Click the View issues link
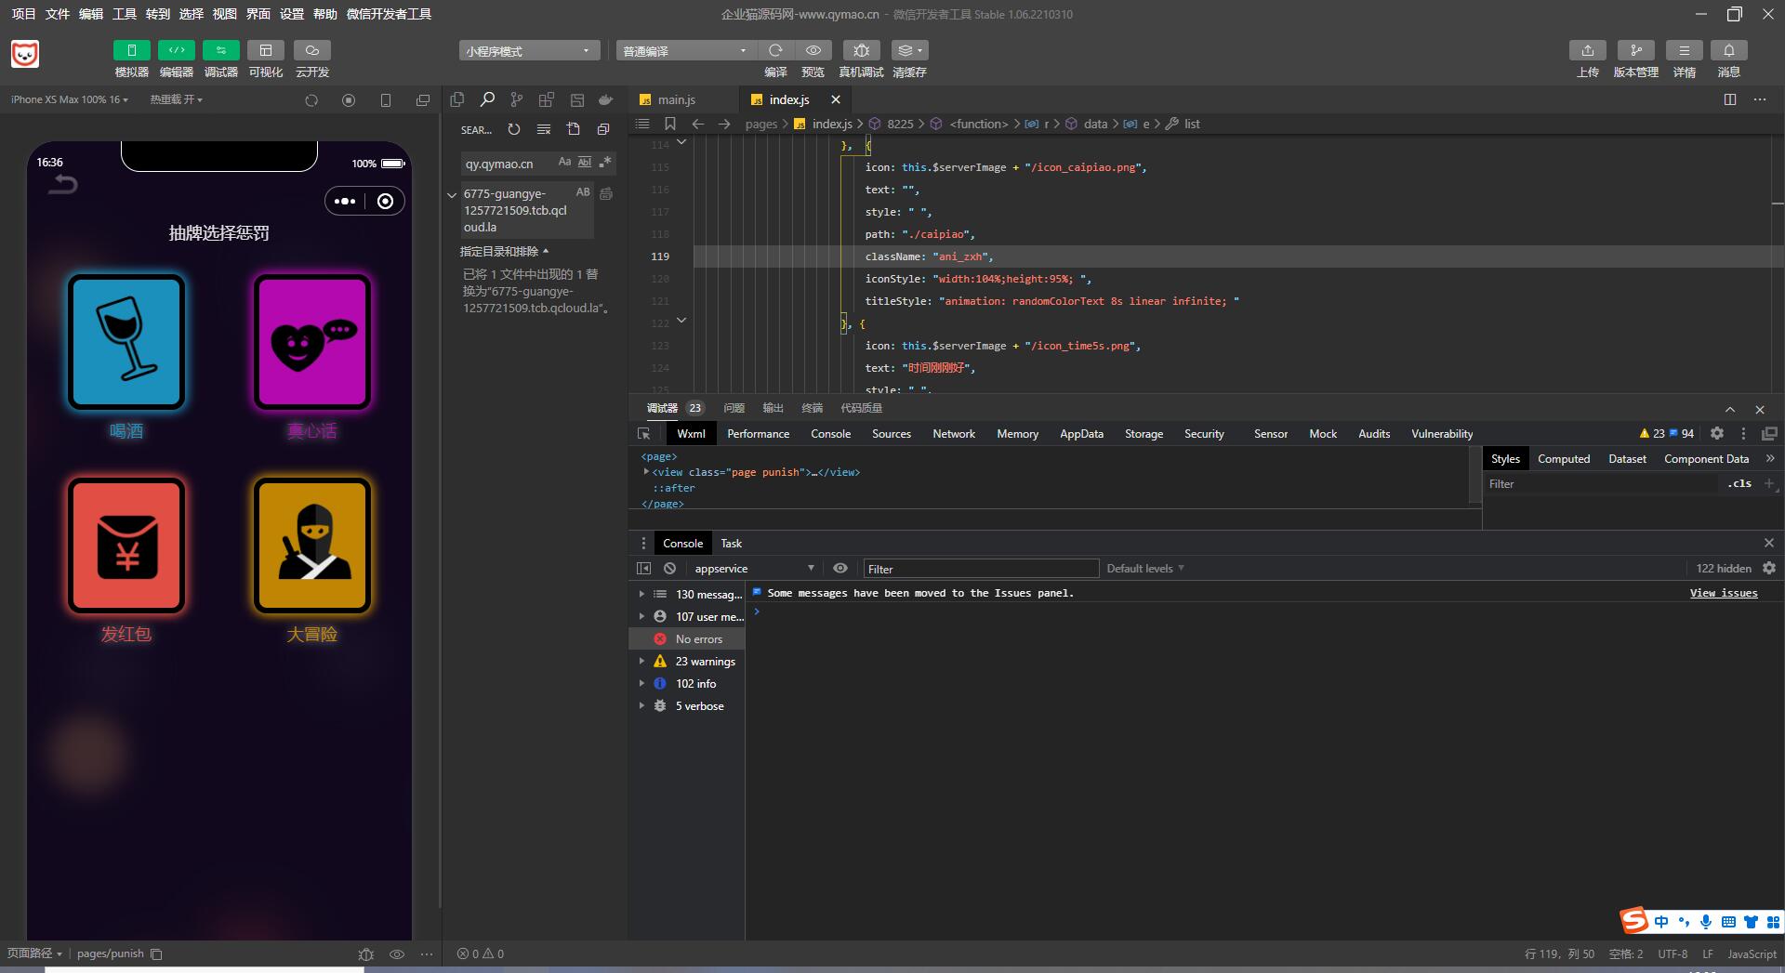1785x973 pixels. point(1723,593)
